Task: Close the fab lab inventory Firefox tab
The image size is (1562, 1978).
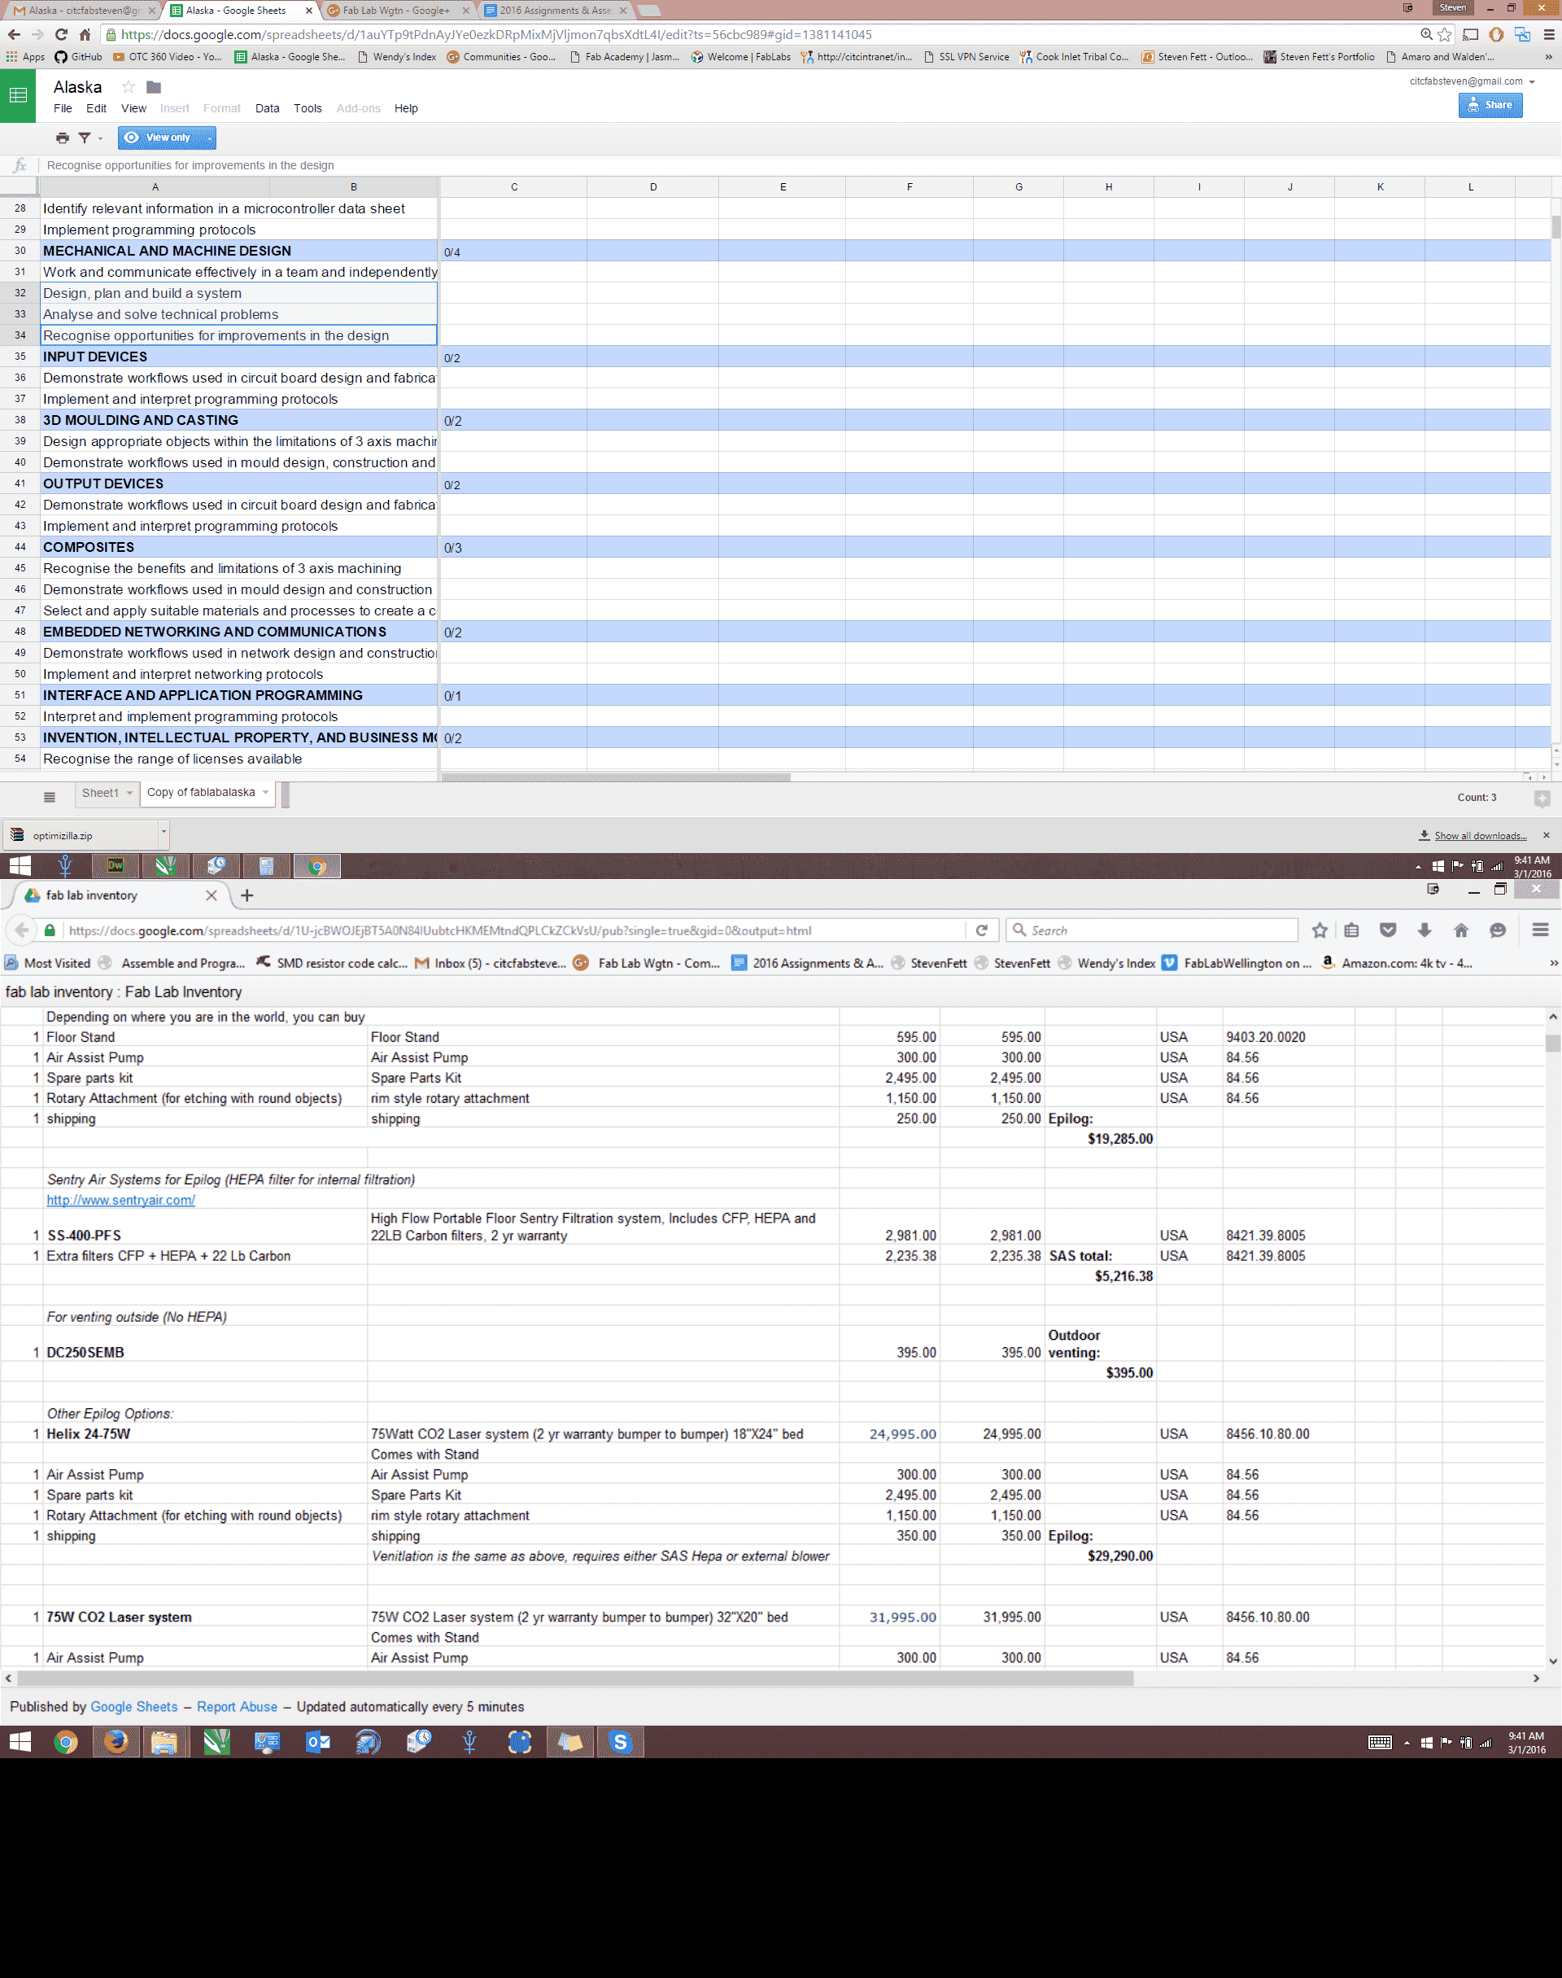Action: pos(212,895)
